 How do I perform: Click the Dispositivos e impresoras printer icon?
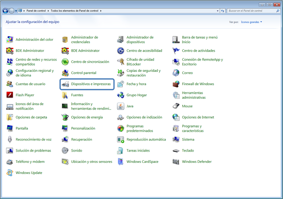click(x=65, y=84)
